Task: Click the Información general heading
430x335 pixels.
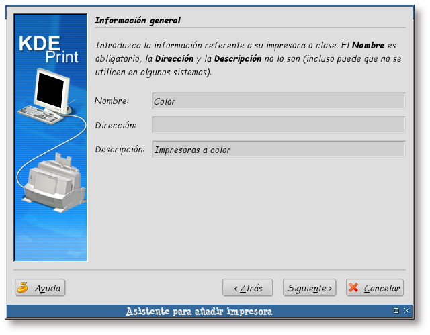Action: pyautogui.click(x=138, y=21)
